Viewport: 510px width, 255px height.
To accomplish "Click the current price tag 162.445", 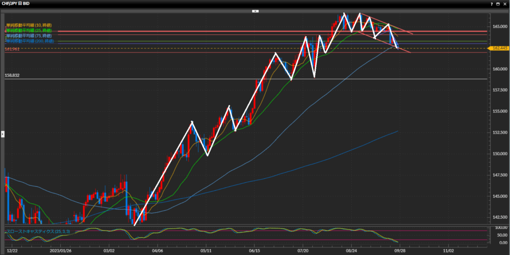I will coord(499,48).
